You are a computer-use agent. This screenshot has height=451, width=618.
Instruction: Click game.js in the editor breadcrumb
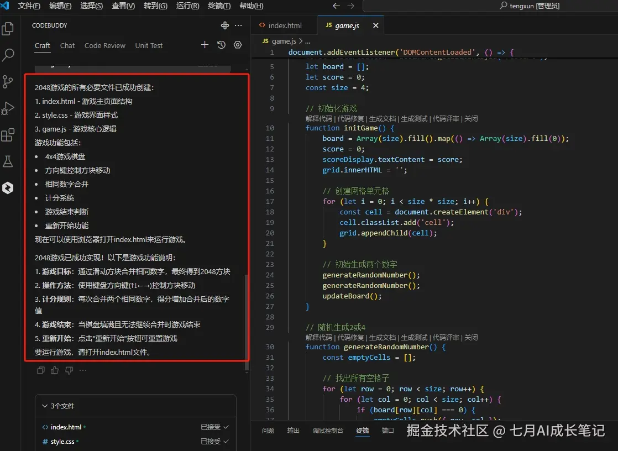[x=284, y=41]
